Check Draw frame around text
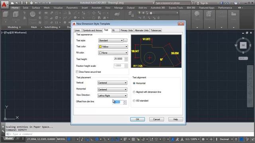 (x=77, y=71)
